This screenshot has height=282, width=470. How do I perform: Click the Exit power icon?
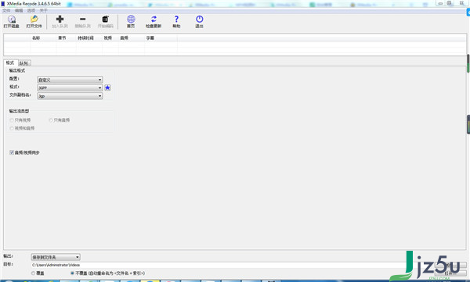tap(199, 20)
